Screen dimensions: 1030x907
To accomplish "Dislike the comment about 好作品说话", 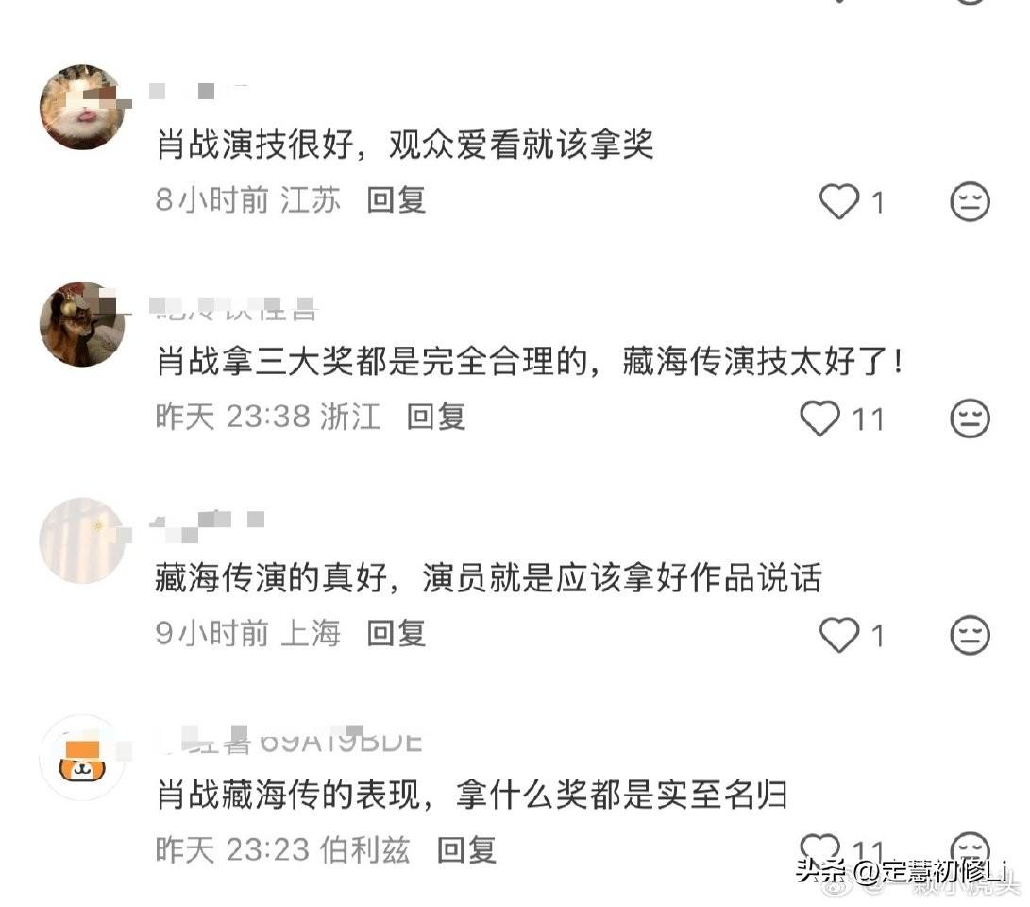I will (x=971, y=635).
